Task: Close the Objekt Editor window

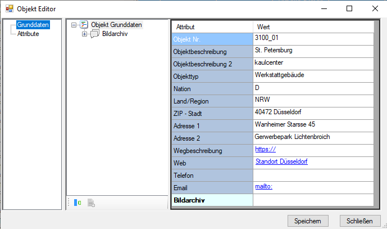Action: coord(375,8)
